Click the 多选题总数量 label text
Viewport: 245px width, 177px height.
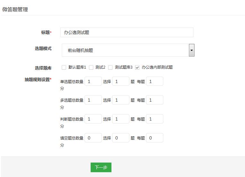click(x=72, y=100)
